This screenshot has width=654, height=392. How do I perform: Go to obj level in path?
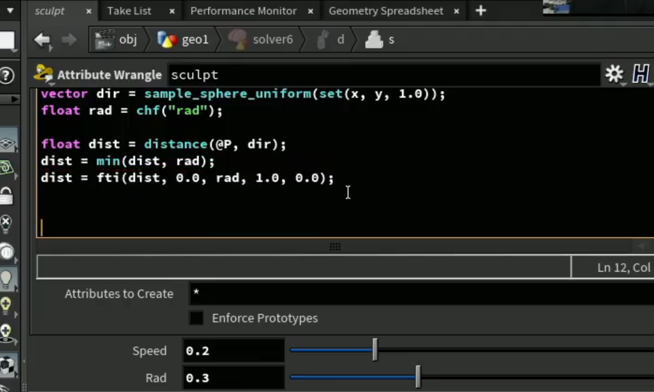[116, 40]
